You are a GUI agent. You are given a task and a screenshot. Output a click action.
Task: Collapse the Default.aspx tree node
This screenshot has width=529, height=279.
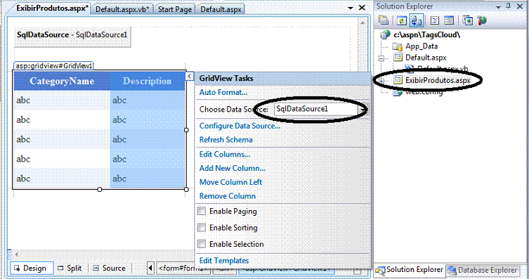tap(381, 58)
